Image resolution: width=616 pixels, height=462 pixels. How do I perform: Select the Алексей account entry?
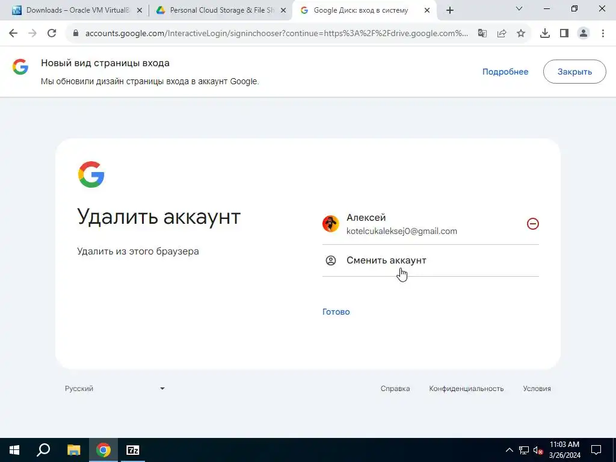point(431,224)
